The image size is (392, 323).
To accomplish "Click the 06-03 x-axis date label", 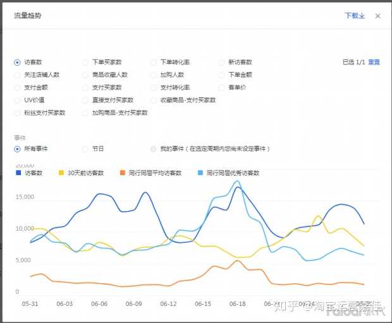I will (x=64, y=304).
